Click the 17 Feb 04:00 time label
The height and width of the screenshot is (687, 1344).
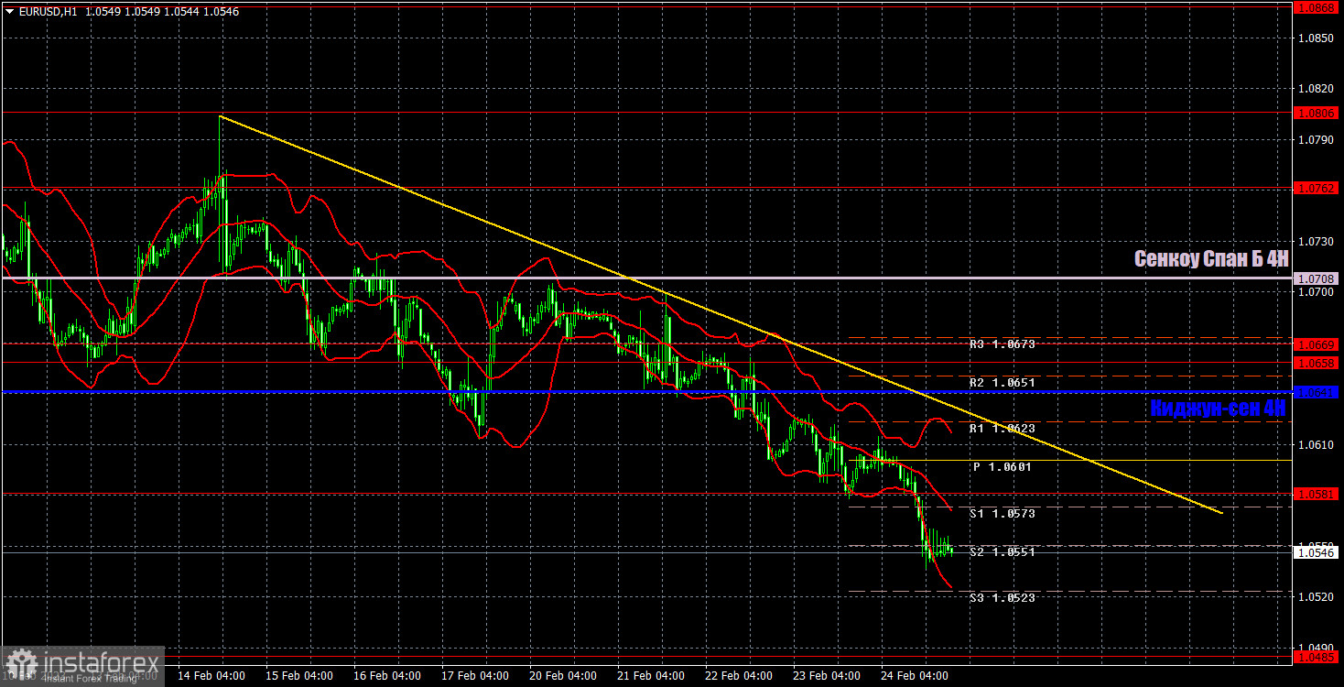coord(475,676)
